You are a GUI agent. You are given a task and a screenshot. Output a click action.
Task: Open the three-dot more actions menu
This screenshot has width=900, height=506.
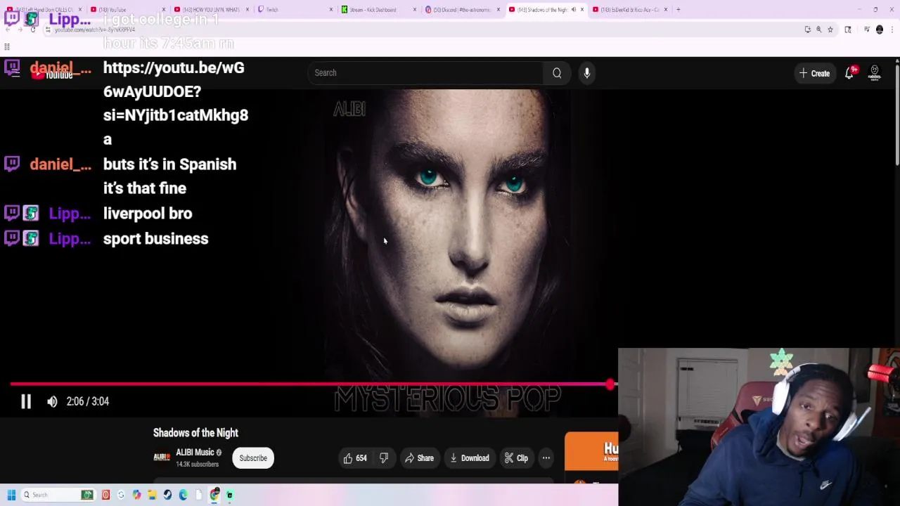pos(546,458)
